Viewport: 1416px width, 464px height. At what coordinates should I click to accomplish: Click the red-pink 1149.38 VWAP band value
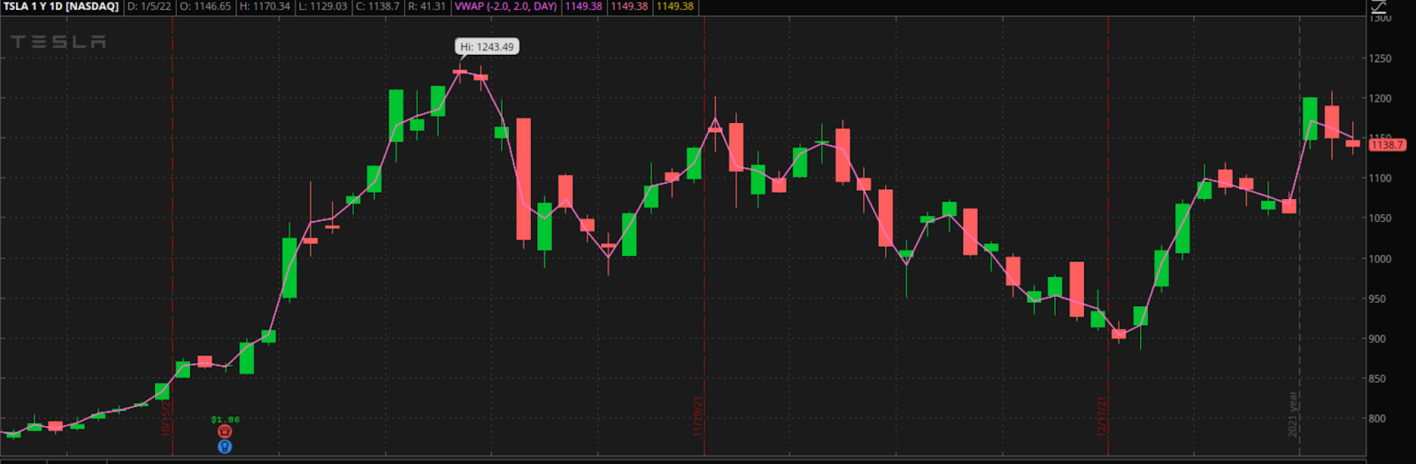629,6
